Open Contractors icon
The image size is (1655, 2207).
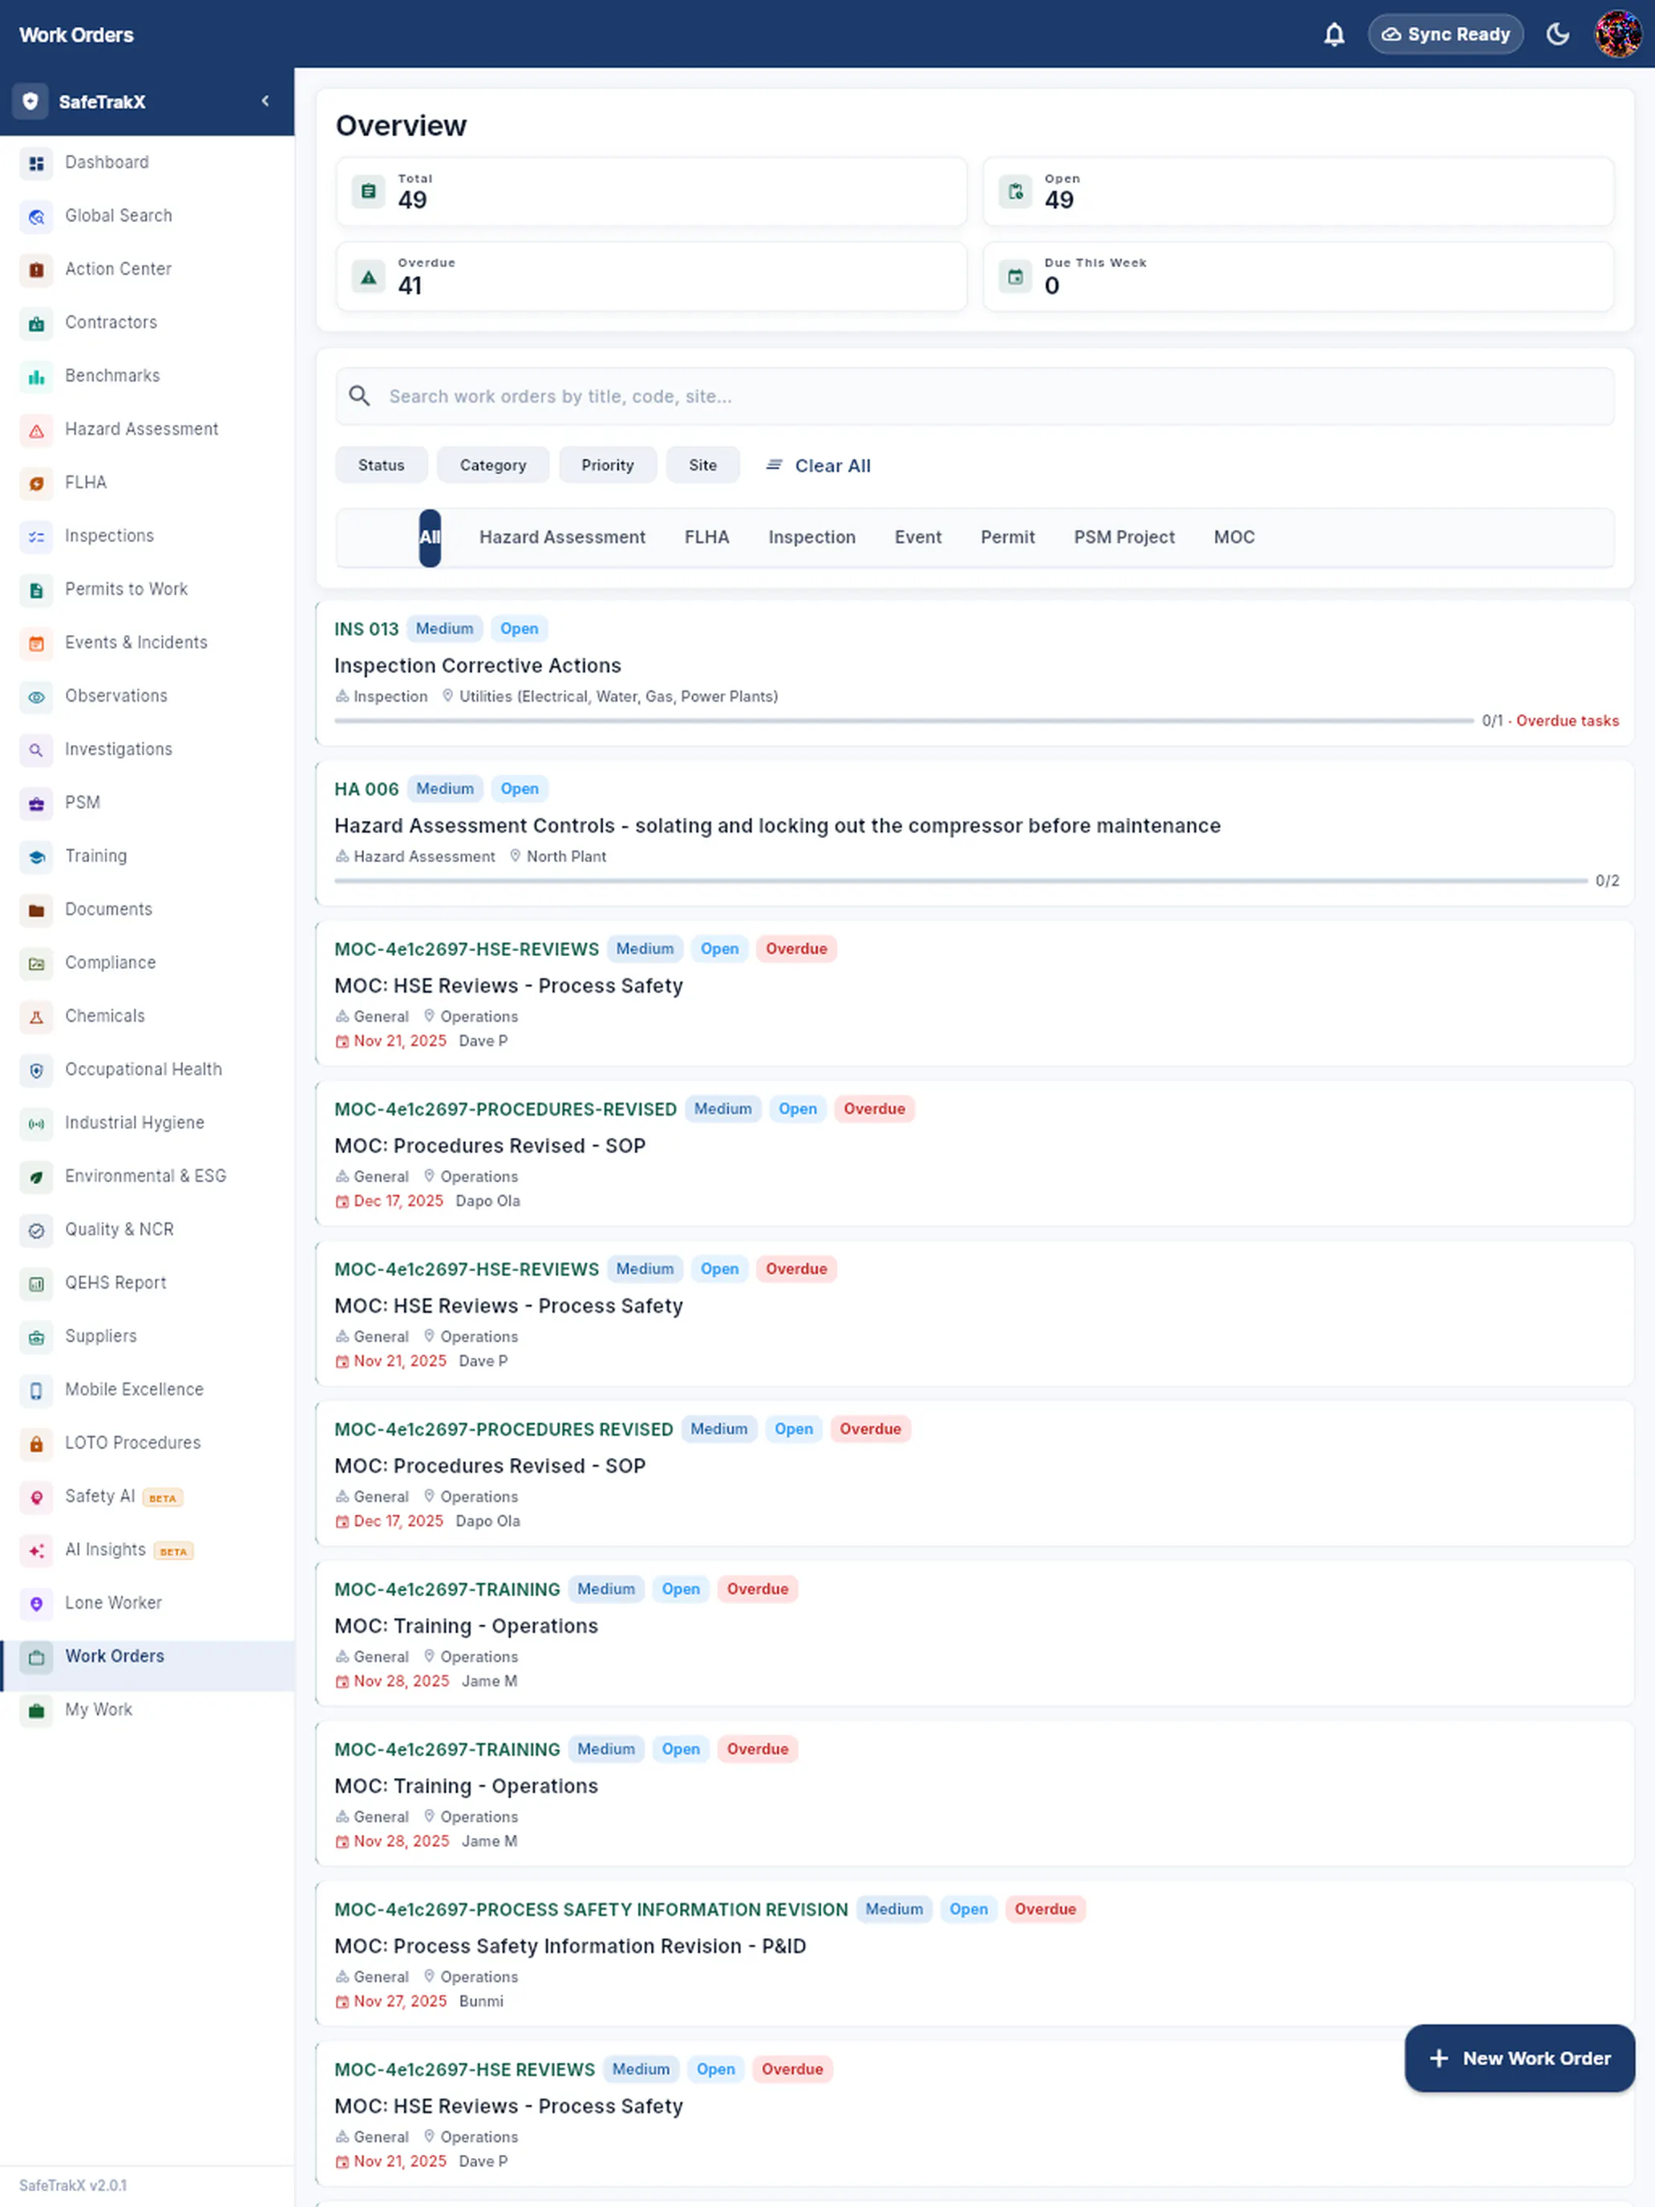pos(37,323)
